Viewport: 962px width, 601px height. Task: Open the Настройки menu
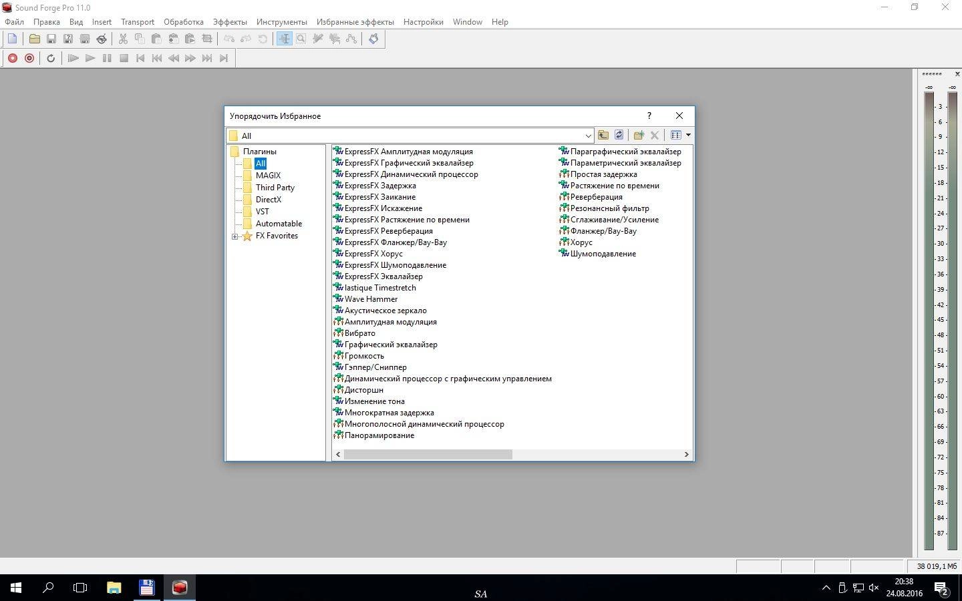(x=424, y=22)
